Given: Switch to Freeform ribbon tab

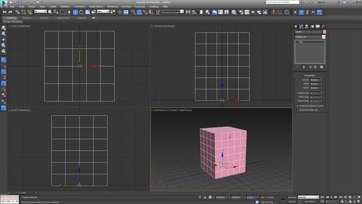Looking at the screenshot, I should [27, 18].
